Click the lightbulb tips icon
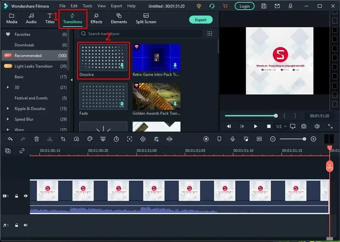 click(x=199, y=6)
